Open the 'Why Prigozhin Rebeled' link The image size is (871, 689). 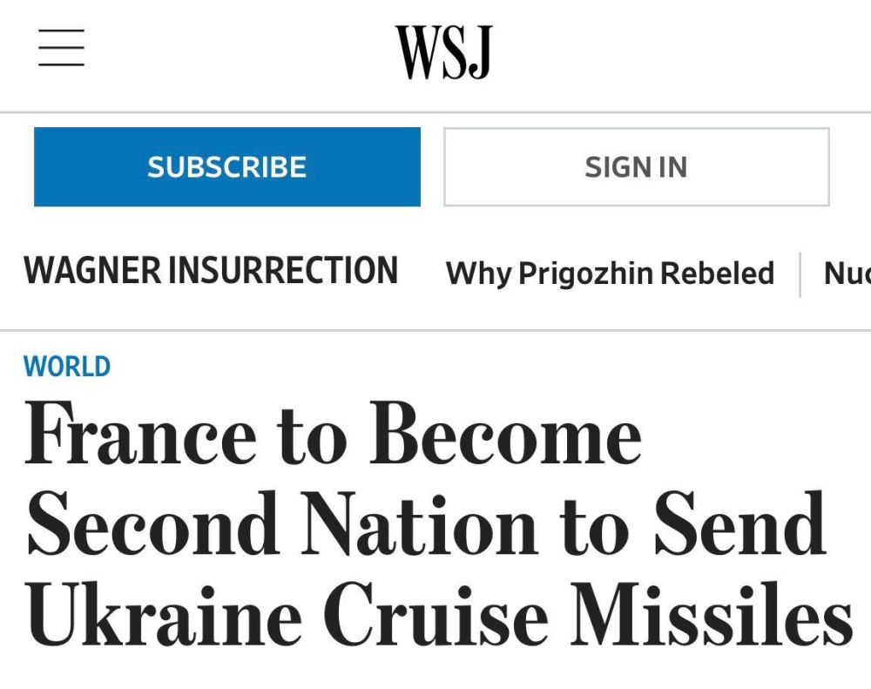(610, 273)
